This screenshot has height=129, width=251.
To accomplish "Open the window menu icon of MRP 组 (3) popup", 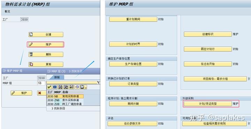I will click(x=49, y=71).
